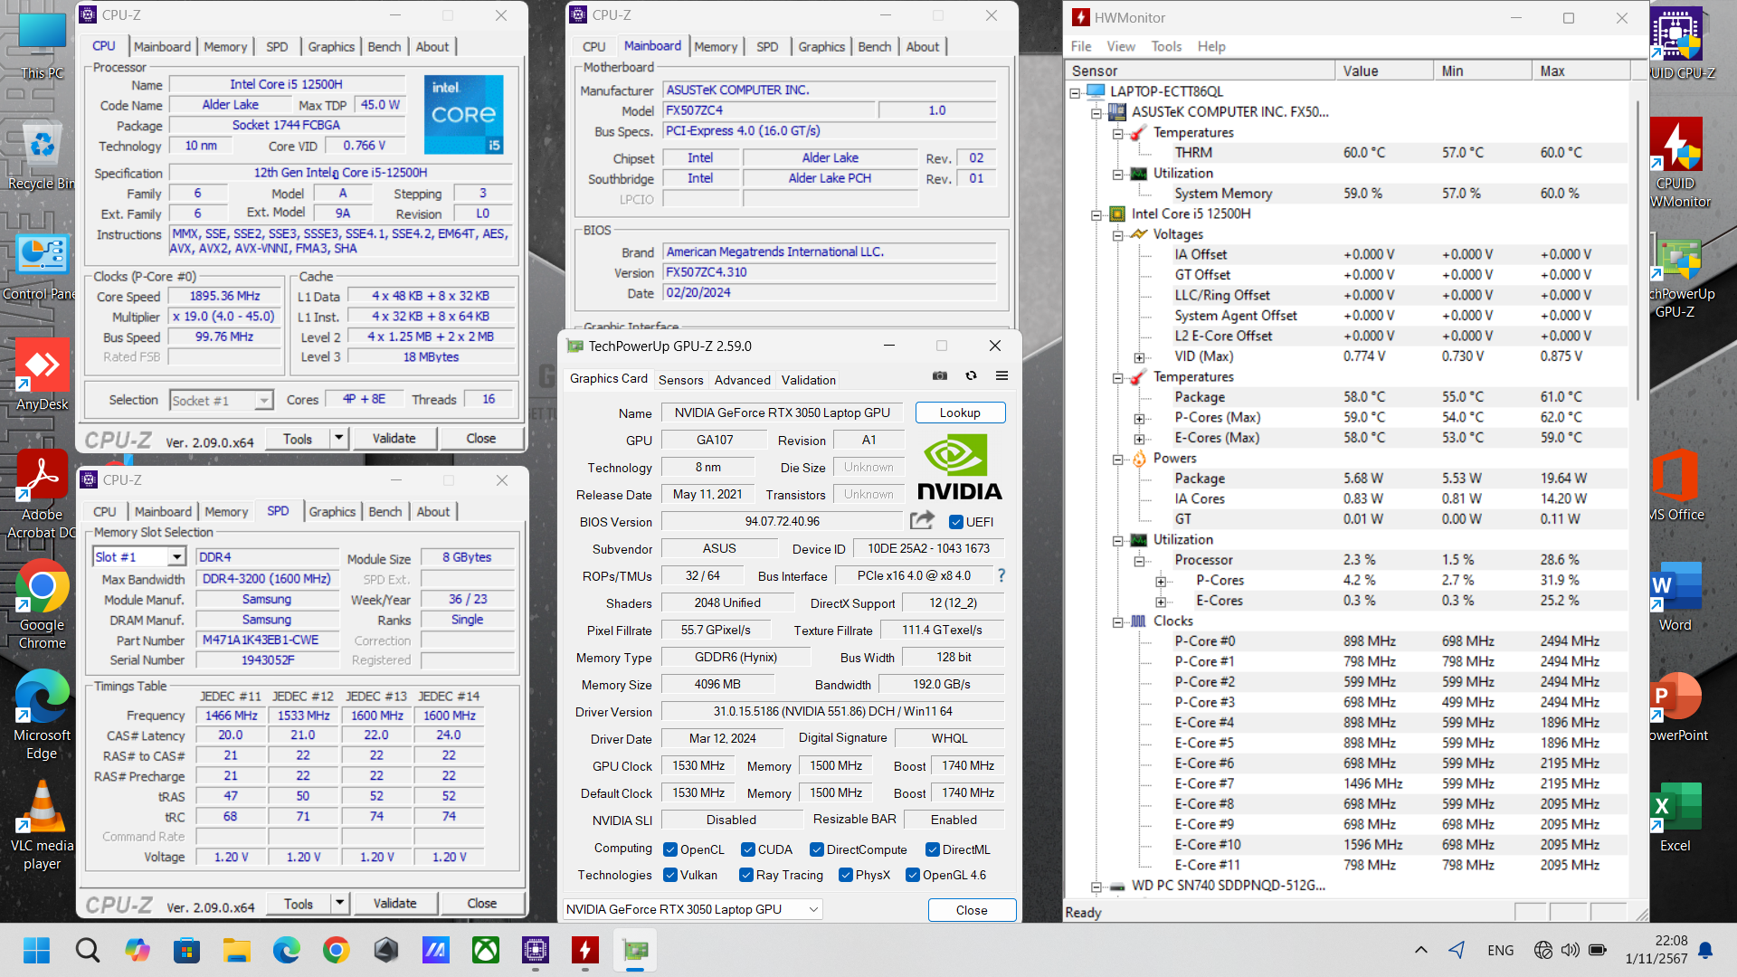This screenshot has width=1737, height=977.
Task: Collapse the LAPTOP-ECTT86QL tree node
Action: (x=1075, y=92)
